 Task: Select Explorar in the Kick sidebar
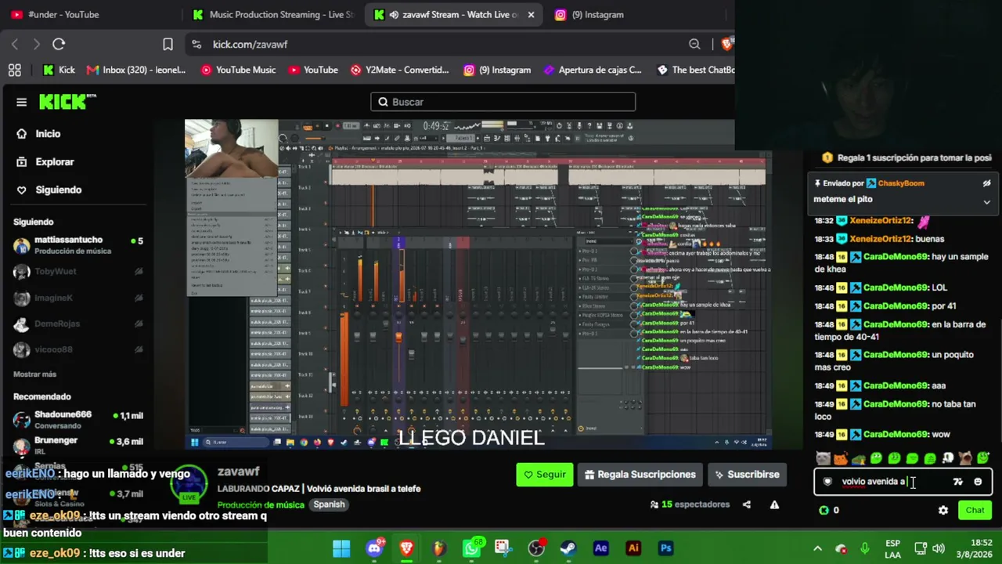[x=55, y=162]
